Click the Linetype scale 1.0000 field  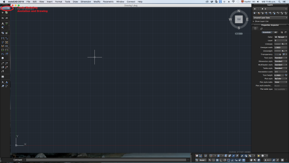click(x=280, y=48)
